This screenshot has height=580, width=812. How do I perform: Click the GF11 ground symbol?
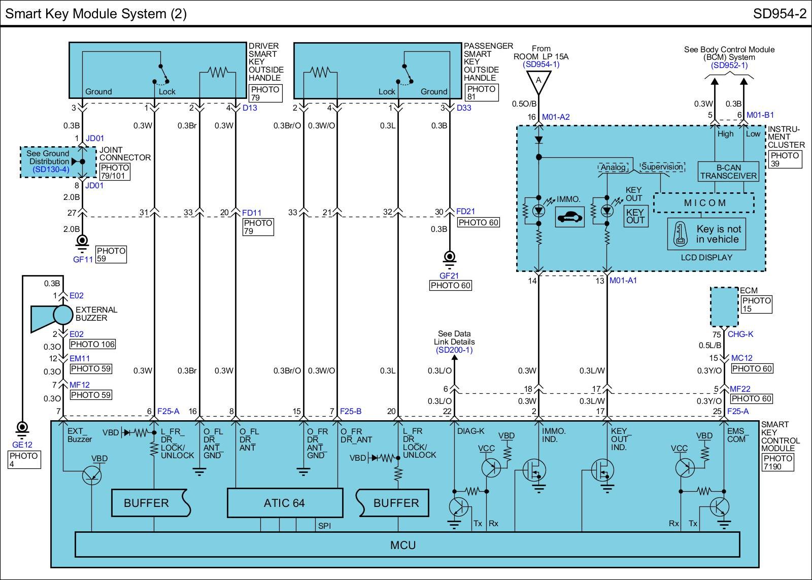[82, 244]
